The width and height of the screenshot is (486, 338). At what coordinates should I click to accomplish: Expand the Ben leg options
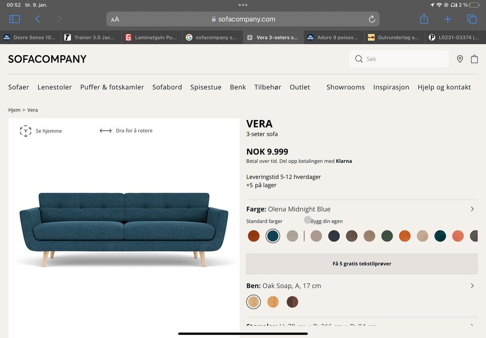click(x=472, y=285)
